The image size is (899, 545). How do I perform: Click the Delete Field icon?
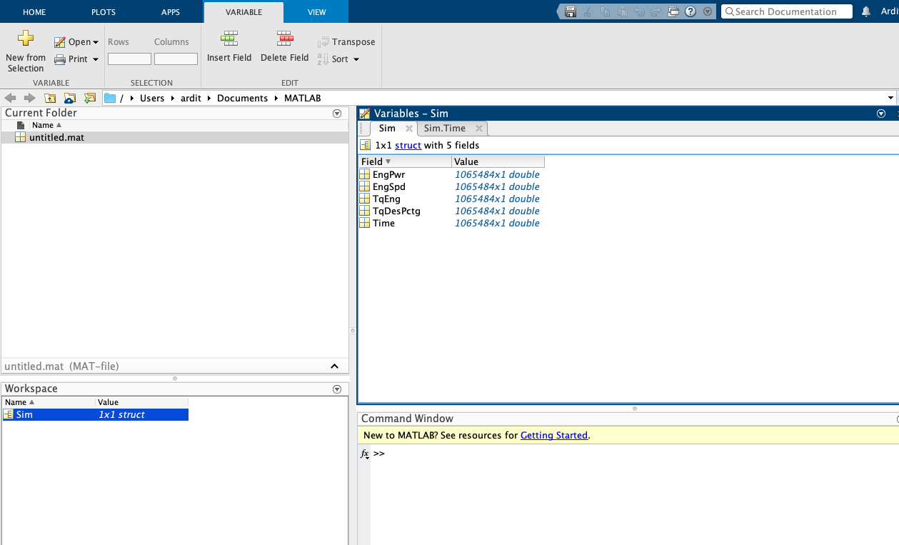(284, 39)
